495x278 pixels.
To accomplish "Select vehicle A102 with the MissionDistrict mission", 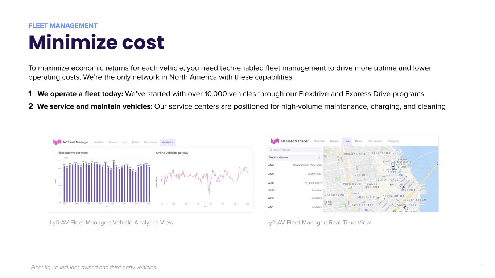I will pos(294,165).
